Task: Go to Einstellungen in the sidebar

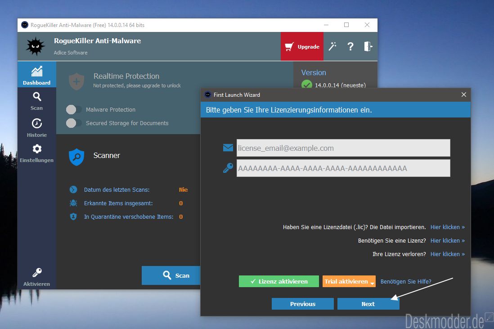Action: click(x=36, y=153)
